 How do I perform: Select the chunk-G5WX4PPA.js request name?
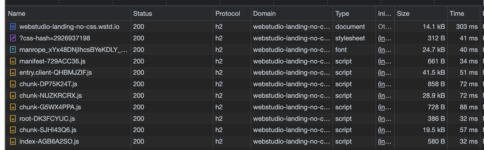pos(50,107)
